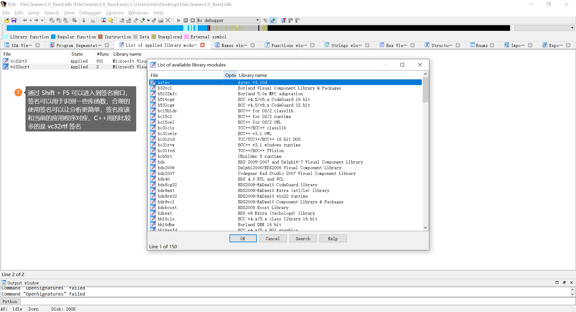The image size is (576, 312).
Task: Close the List of applied library modules tab
Action: click(x=202, y=45)
